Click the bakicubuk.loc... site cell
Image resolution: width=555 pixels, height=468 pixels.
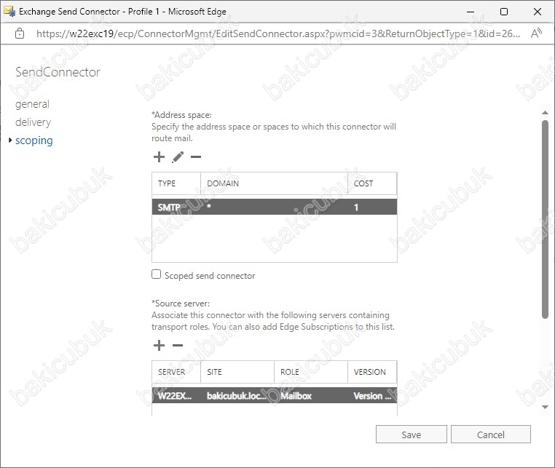pyautogui.click(x=237, y=395)
